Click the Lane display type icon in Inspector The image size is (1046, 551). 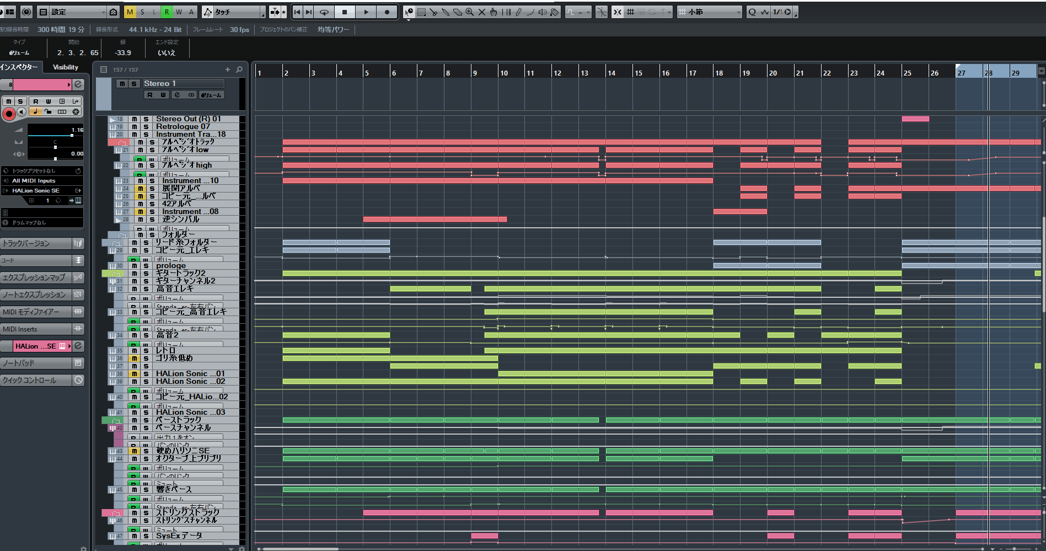click(62, 111)
